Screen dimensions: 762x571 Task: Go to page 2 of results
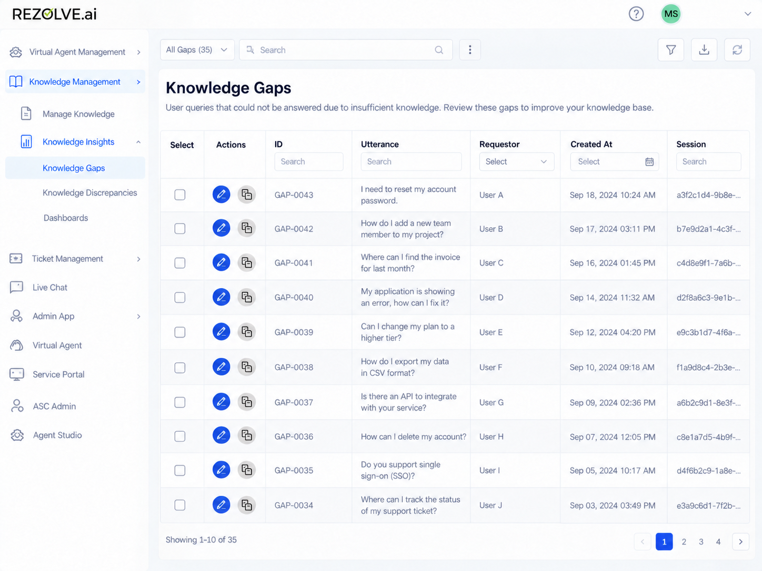click(x=684, y=542)
